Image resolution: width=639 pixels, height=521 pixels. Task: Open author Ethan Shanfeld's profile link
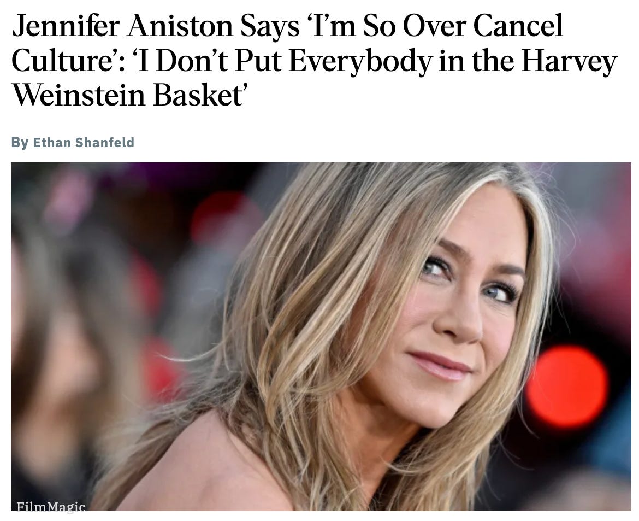(x=83, y=142)
